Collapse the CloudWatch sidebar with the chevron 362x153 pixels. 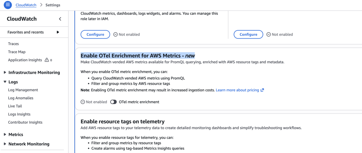tap(60, 19)
